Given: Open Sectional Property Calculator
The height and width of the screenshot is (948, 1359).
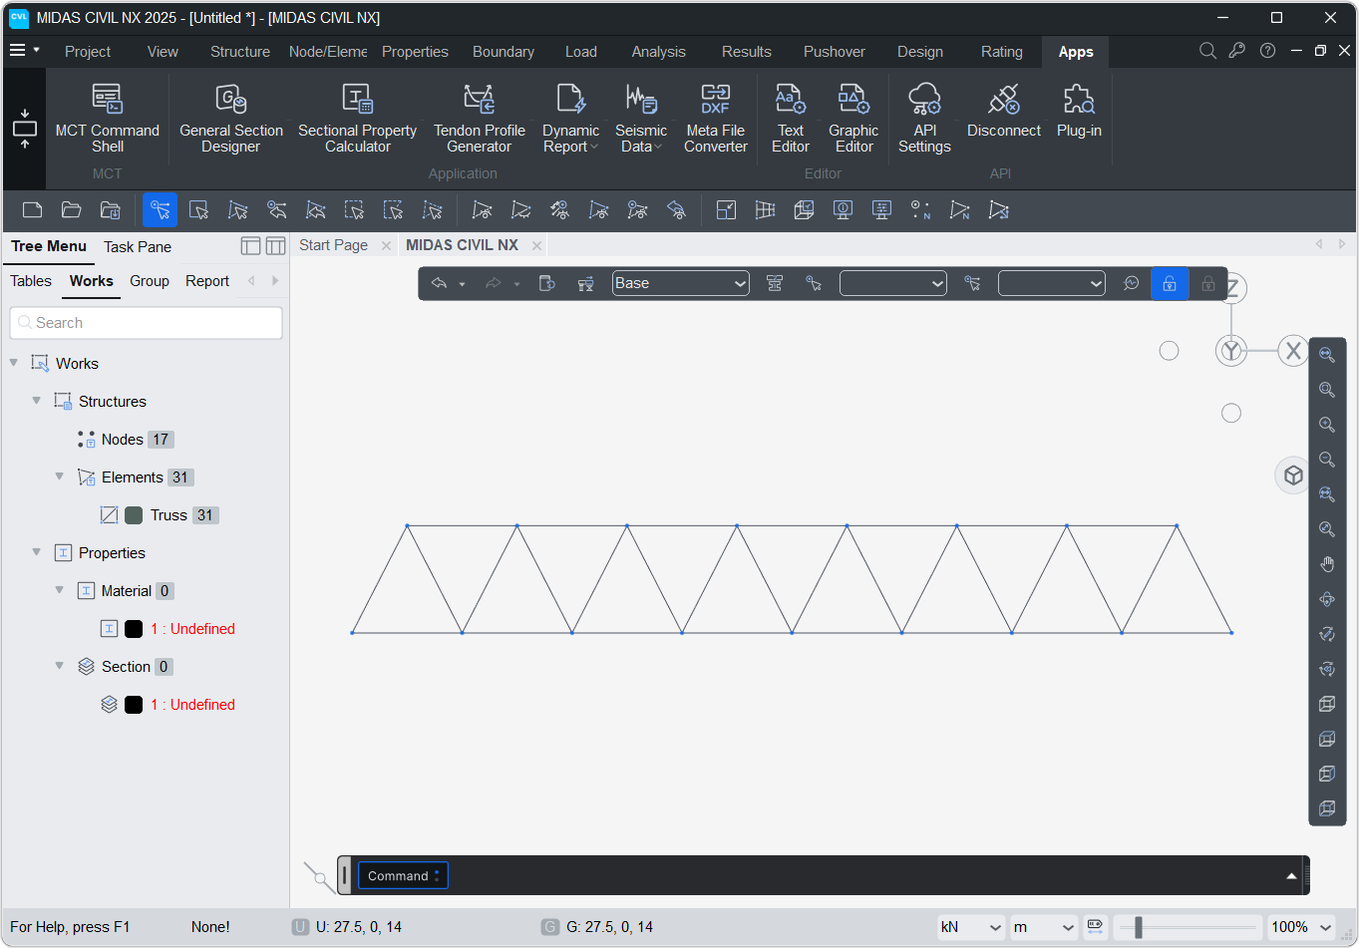Looking at the screenshot, I should (x=357, y=118).
